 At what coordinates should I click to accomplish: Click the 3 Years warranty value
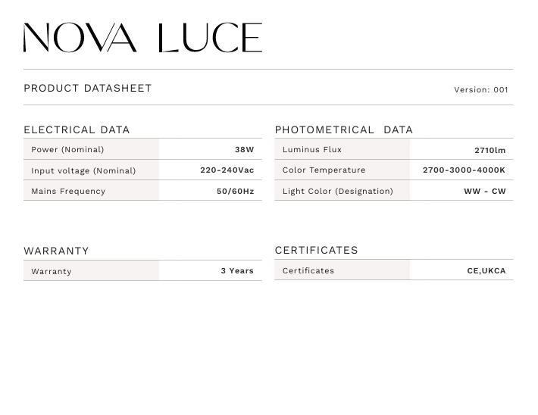237,270
